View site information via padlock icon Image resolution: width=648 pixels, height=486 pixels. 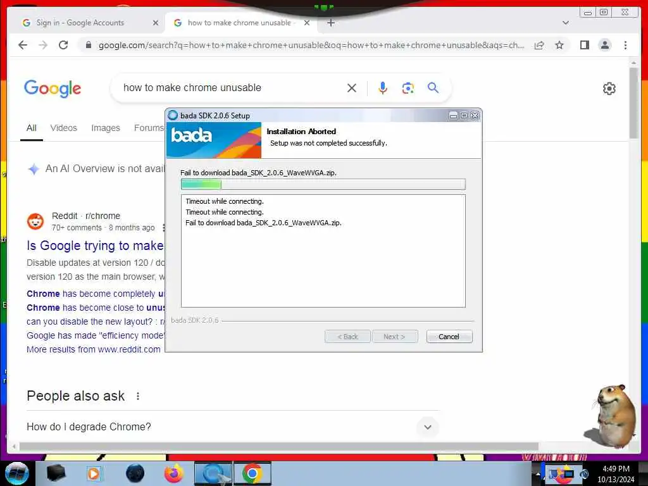88,45
